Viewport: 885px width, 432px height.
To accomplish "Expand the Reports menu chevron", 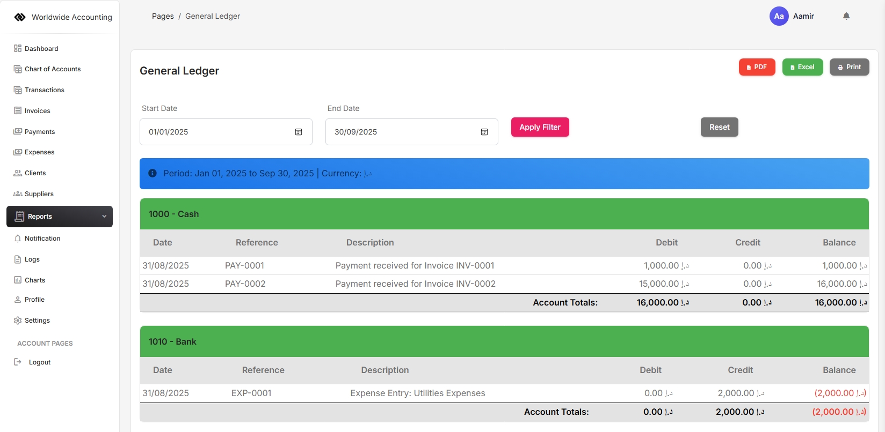I will (x=104, y=217).
